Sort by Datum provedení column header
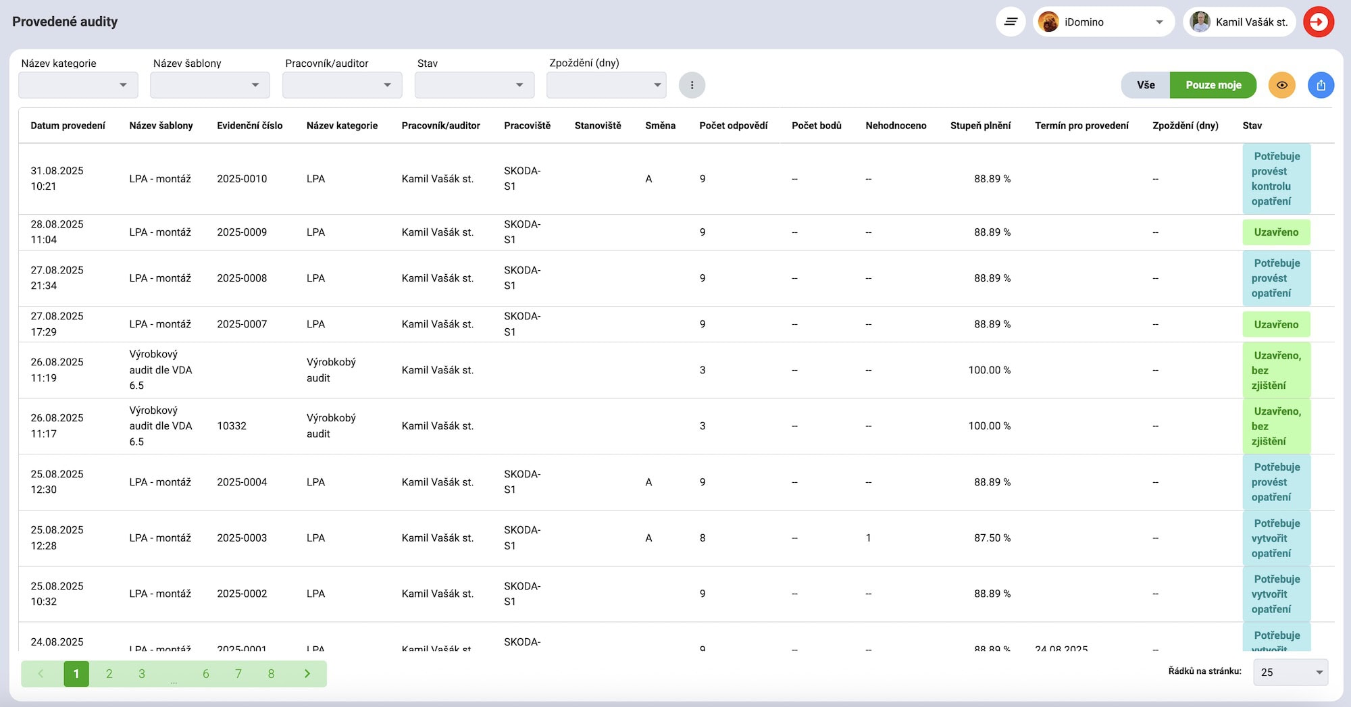 coord(68,126)
